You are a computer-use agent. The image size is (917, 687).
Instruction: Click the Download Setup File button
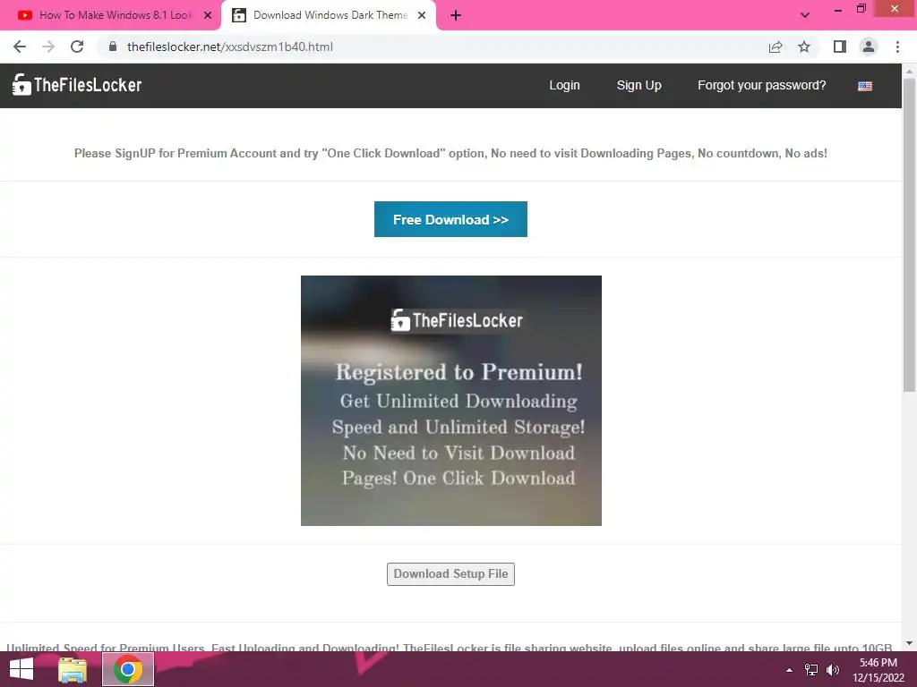click(x=450, y=573)
